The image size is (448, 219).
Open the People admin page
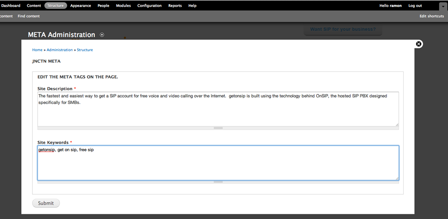103,6
